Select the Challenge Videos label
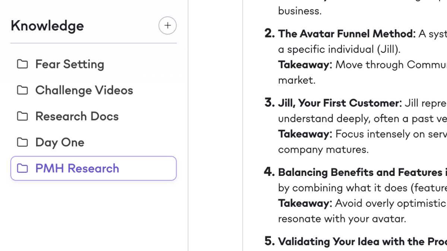 pos(84,90)
